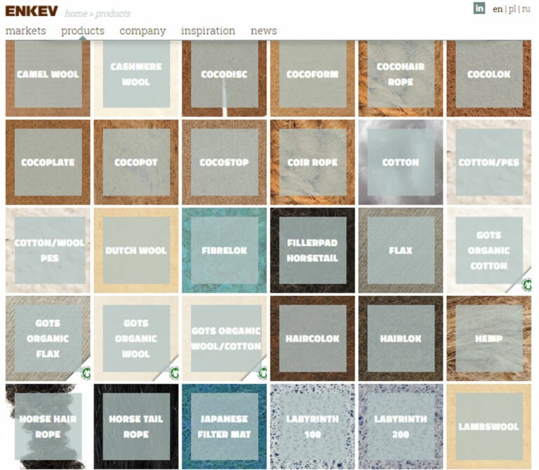
Task: Select the Hemp product tile
Action: 488,338
